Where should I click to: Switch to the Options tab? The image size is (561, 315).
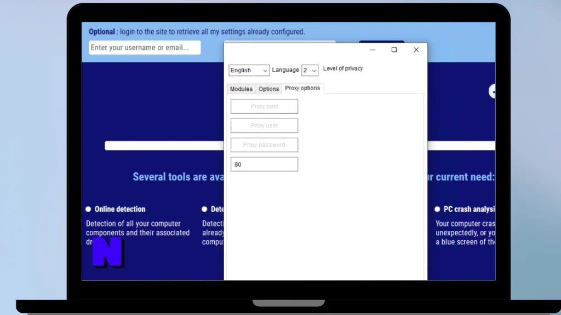[268, 89]
